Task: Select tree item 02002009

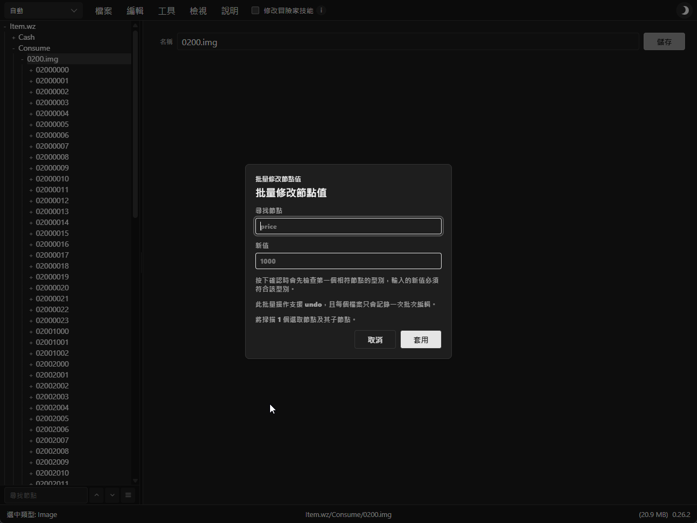Action: [52, 462]
